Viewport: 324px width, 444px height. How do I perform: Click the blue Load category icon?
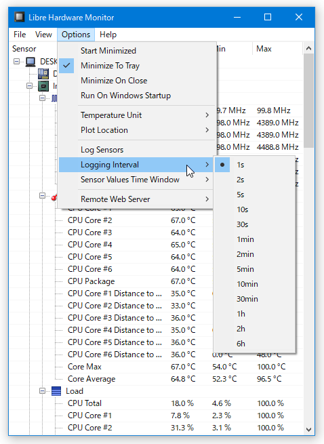coord(56,391)
